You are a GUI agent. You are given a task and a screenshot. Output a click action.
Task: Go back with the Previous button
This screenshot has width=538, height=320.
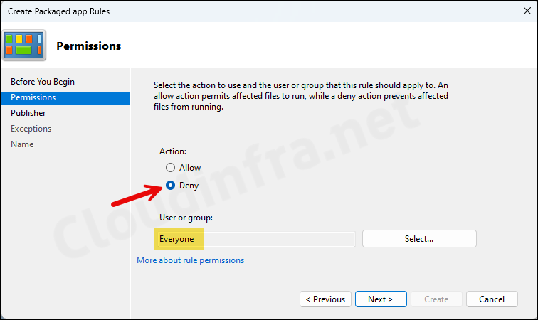325,299
